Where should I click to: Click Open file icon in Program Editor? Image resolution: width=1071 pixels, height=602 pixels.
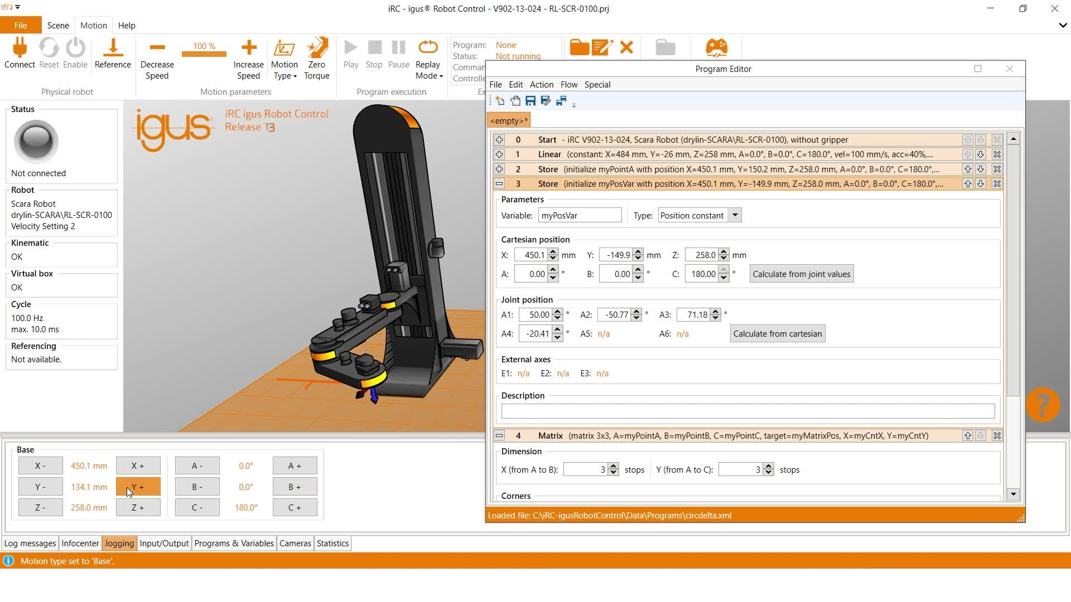coord(515,101)
